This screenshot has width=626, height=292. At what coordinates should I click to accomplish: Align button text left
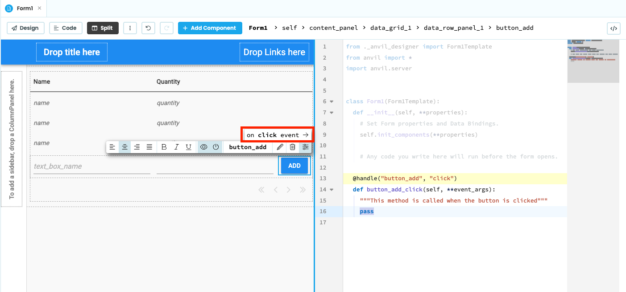(112, 147)
